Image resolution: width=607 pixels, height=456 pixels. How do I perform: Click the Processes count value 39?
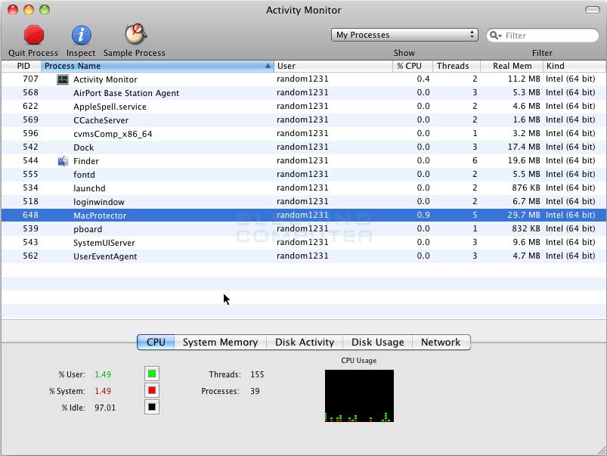pyautogui.click(x=255, y=391)
